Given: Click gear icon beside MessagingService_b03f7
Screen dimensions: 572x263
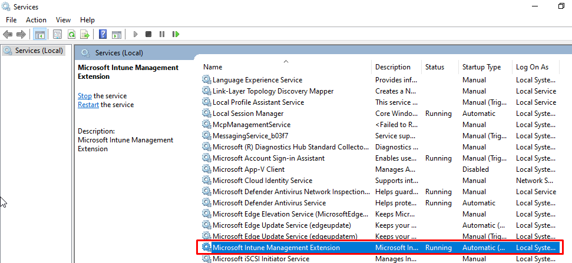Looking at the screenshot, I should coord(207,136).
